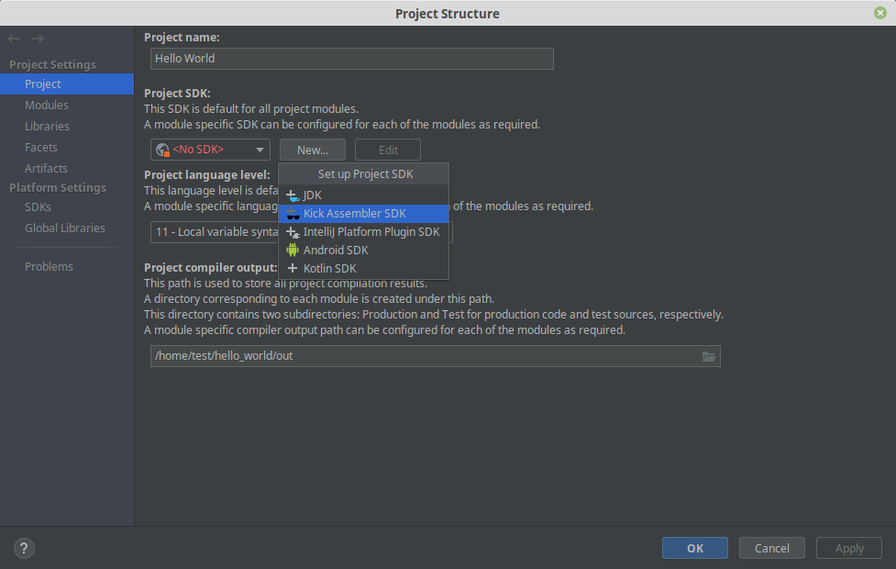Screen dimensions: 896x569
Task: Click the No SDK globe icon
Action: tap(162, 150)
